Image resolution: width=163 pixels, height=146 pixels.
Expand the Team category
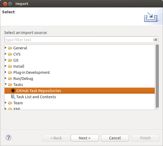pos(6,103)
